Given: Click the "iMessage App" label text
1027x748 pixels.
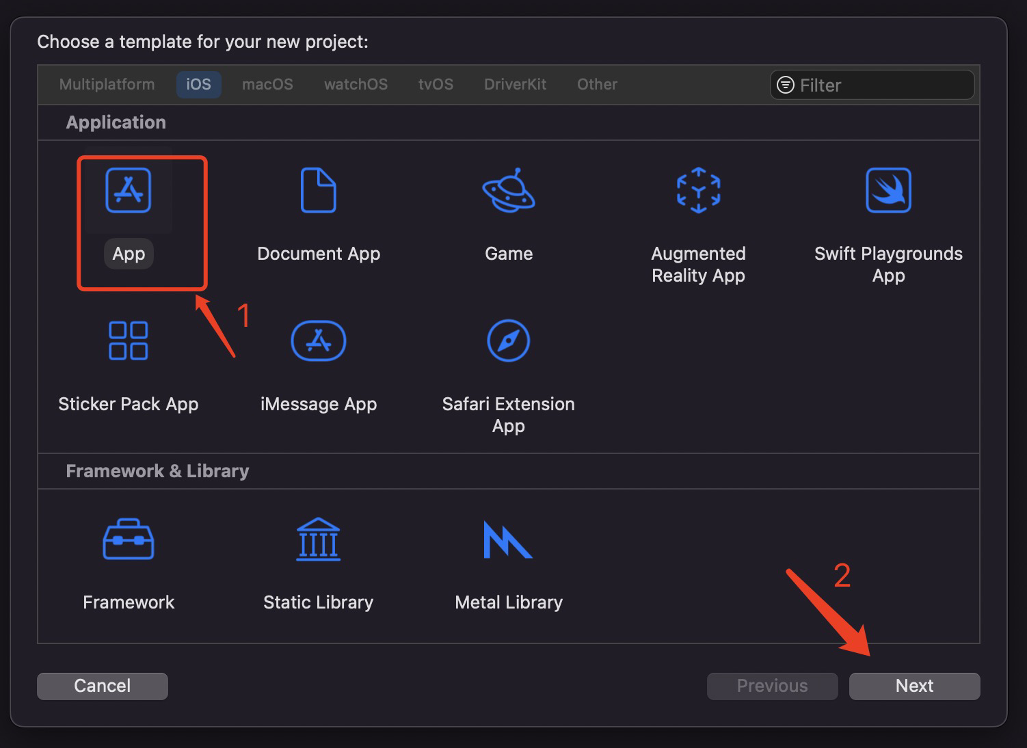Looking at the screenshot, I should coord(319,404).
